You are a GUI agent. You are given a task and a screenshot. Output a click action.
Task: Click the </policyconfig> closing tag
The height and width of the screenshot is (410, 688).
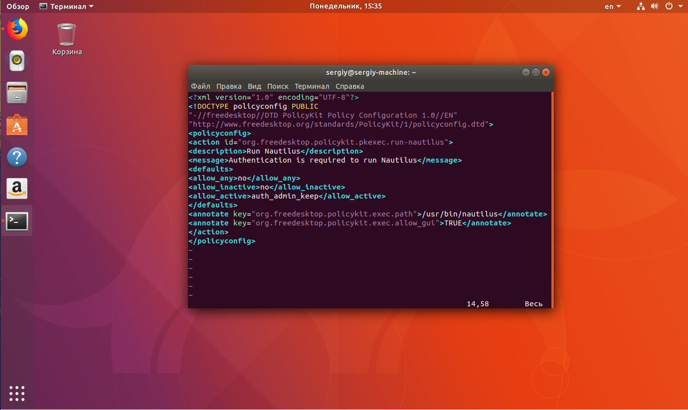[222, 241]
